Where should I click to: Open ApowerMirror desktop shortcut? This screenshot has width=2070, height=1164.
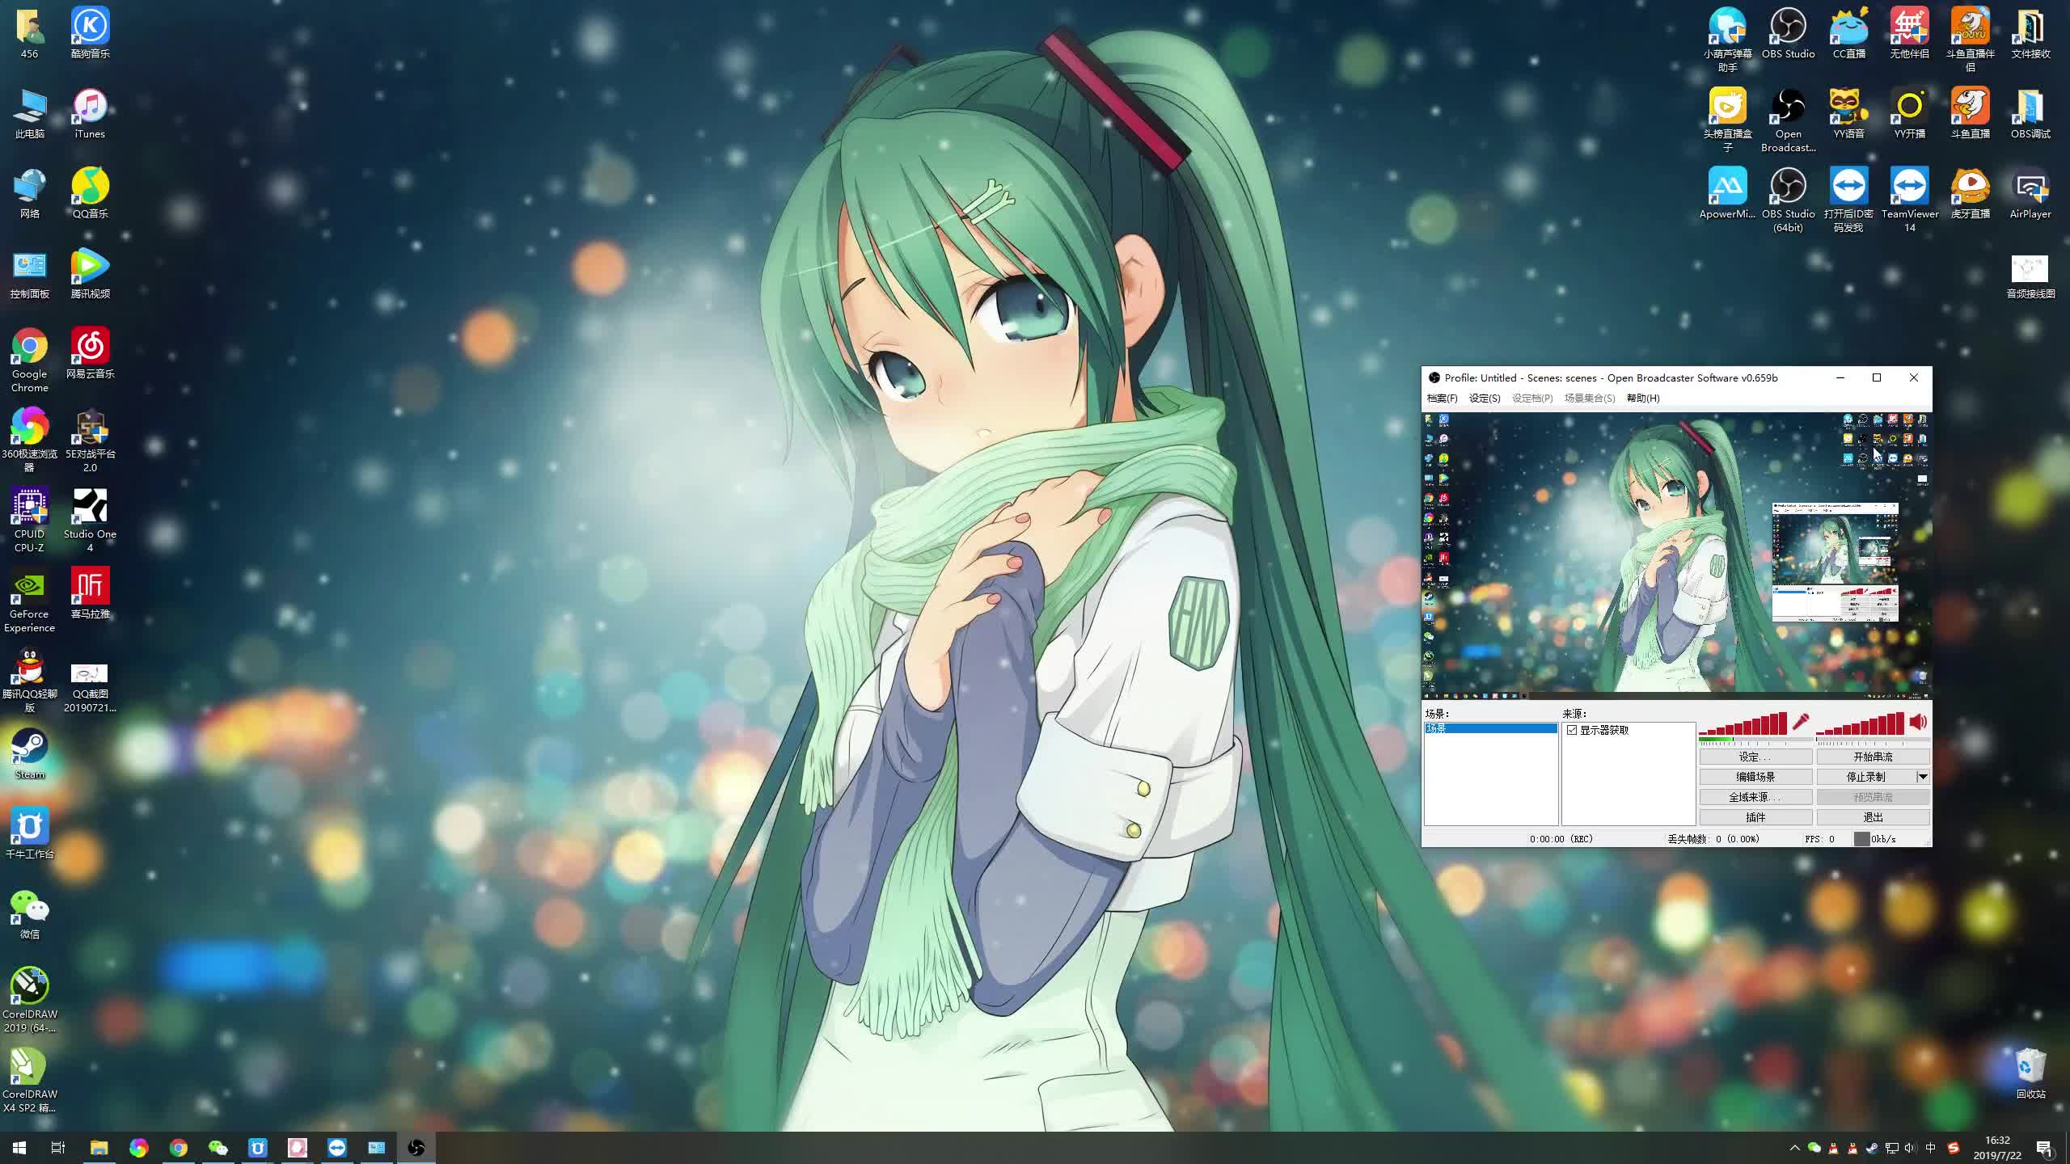tap(1727, 188)
